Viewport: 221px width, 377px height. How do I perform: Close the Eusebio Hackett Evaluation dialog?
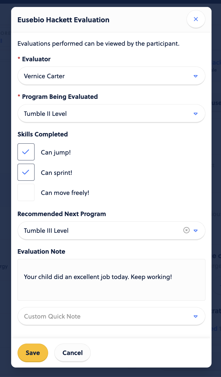pos(196,19)
